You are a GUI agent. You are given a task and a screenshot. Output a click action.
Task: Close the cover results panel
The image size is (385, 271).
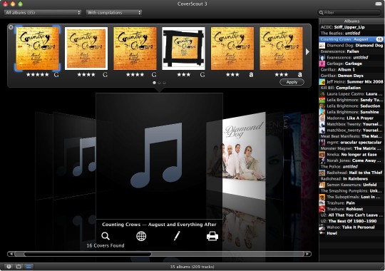click(x=11, y=27)
